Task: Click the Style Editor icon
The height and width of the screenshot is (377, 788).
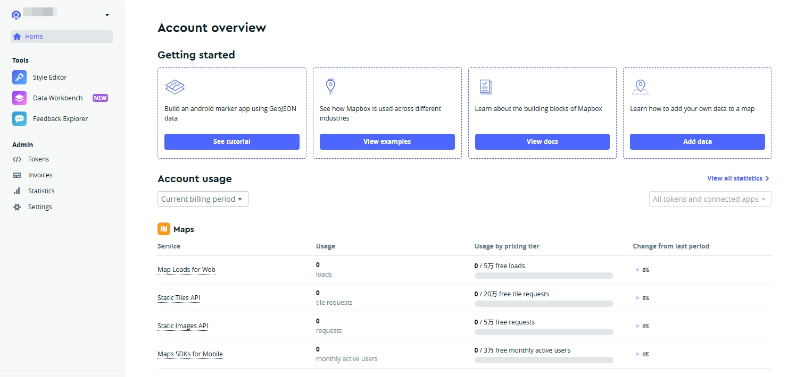Action: [19, 77]
